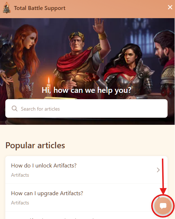Focus the Search for articles field
Viewport: 175px width, 219px height.
(x=86, y=108)
